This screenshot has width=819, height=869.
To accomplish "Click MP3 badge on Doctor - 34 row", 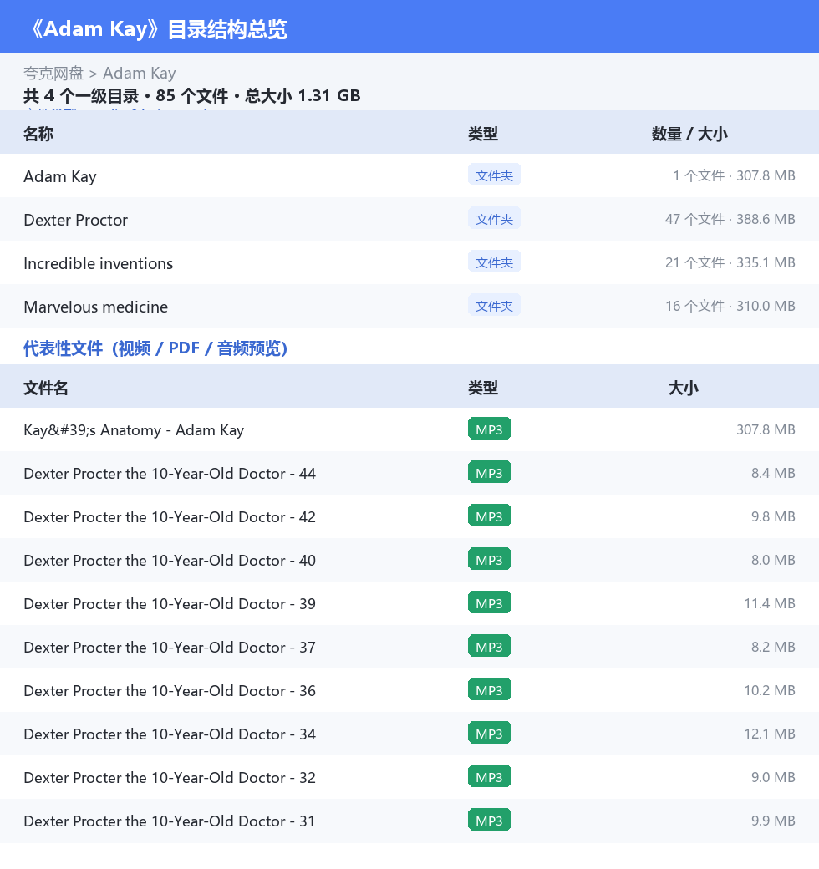I will coord(489,733).
